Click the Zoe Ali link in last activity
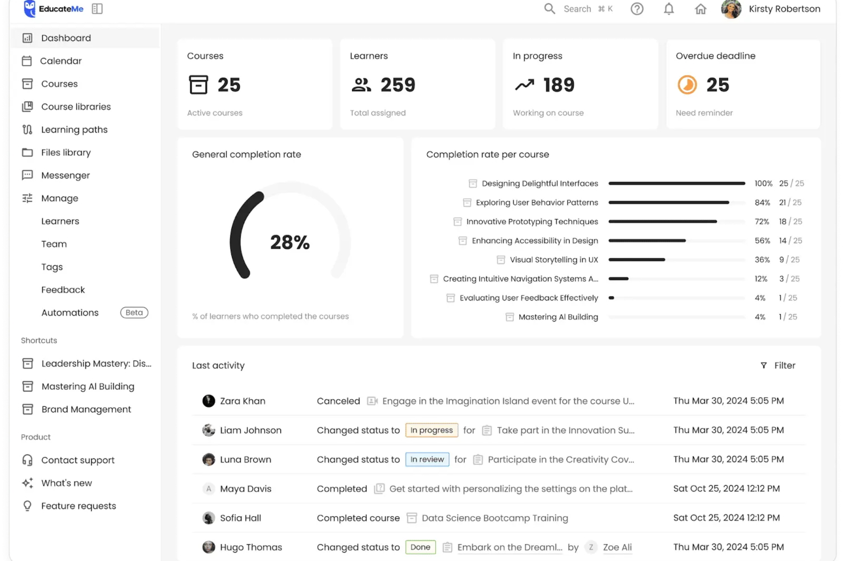The image size is (843, 561). coord(617,547)
